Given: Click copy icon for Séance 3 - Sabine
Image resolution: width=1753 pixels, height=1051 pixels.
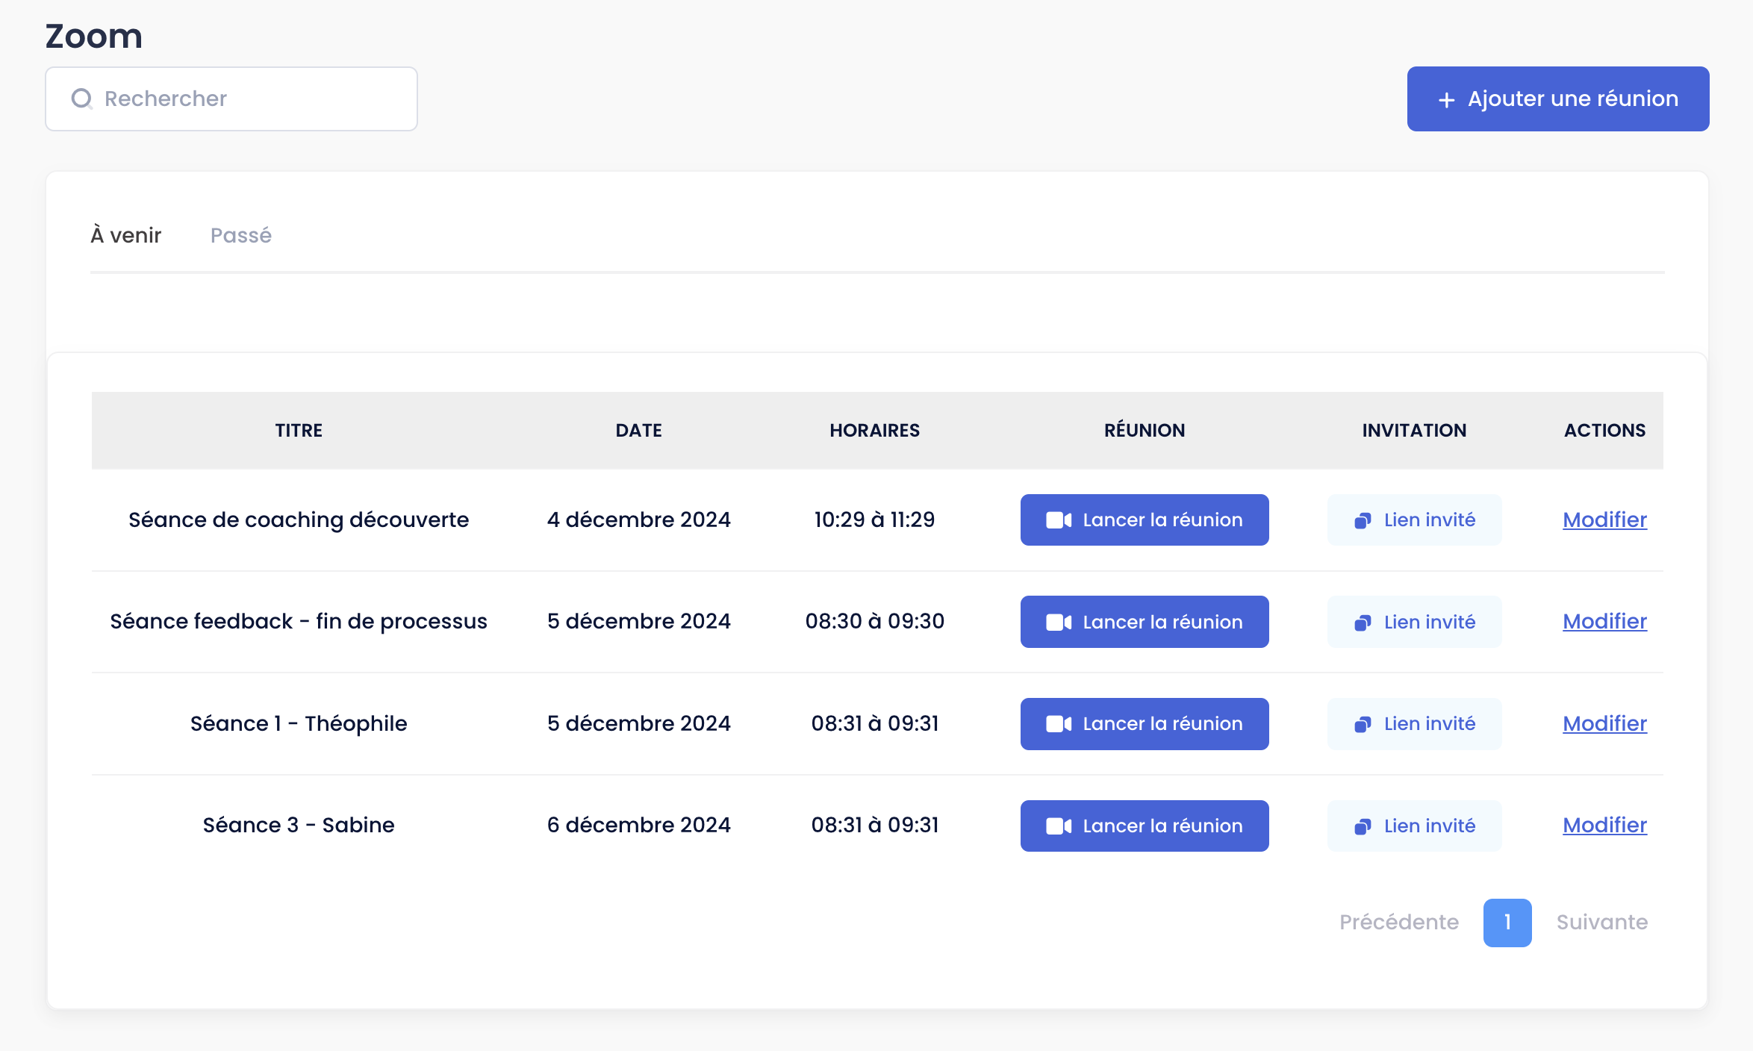Looking at the screenshot, I should (1363, 826).
